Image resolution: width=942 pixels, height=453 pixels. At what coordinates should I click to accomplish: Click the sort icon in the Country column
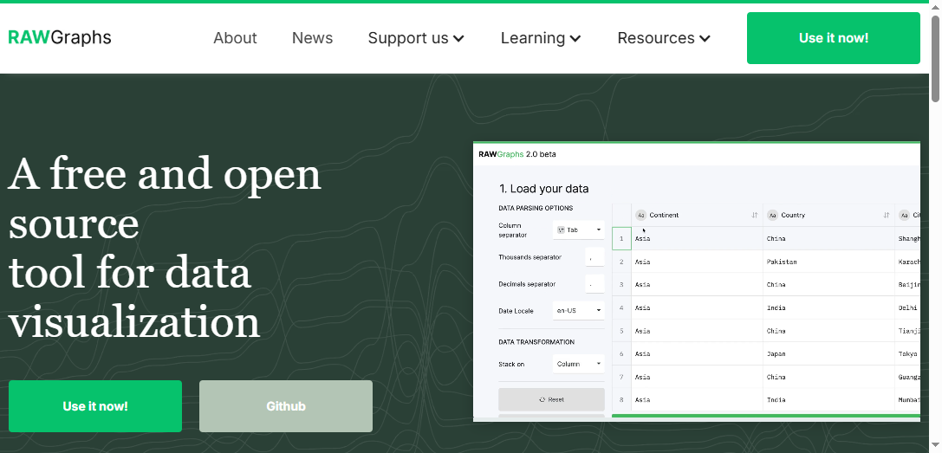[887, 216]
